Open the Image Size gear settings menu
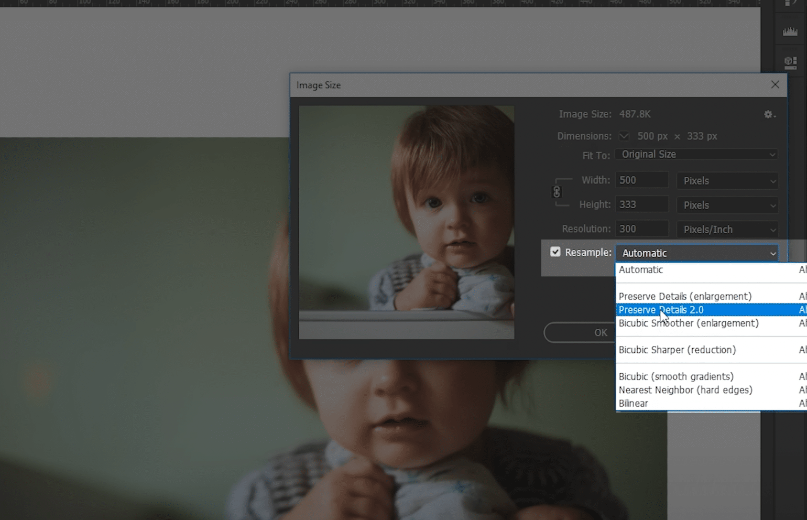The height and width of the screenshot is (520, 807). 769,114
